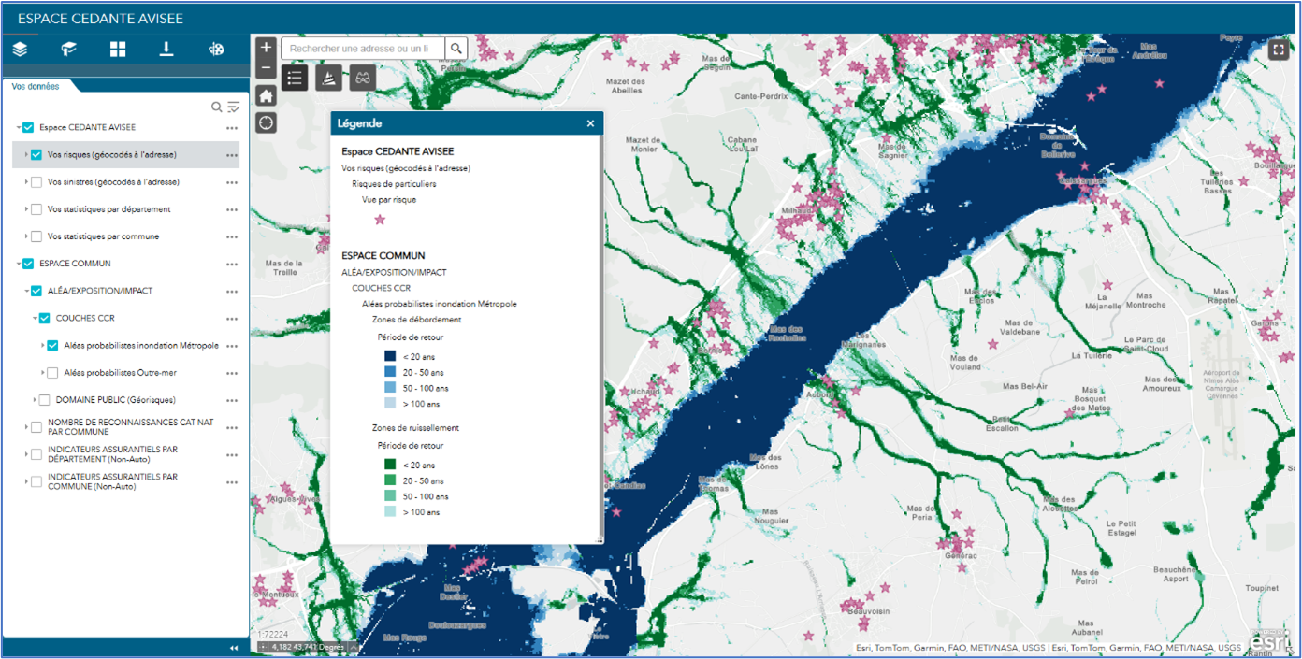Open the binoculars tool on map
1302x659 pixels.
click(363, 78)
